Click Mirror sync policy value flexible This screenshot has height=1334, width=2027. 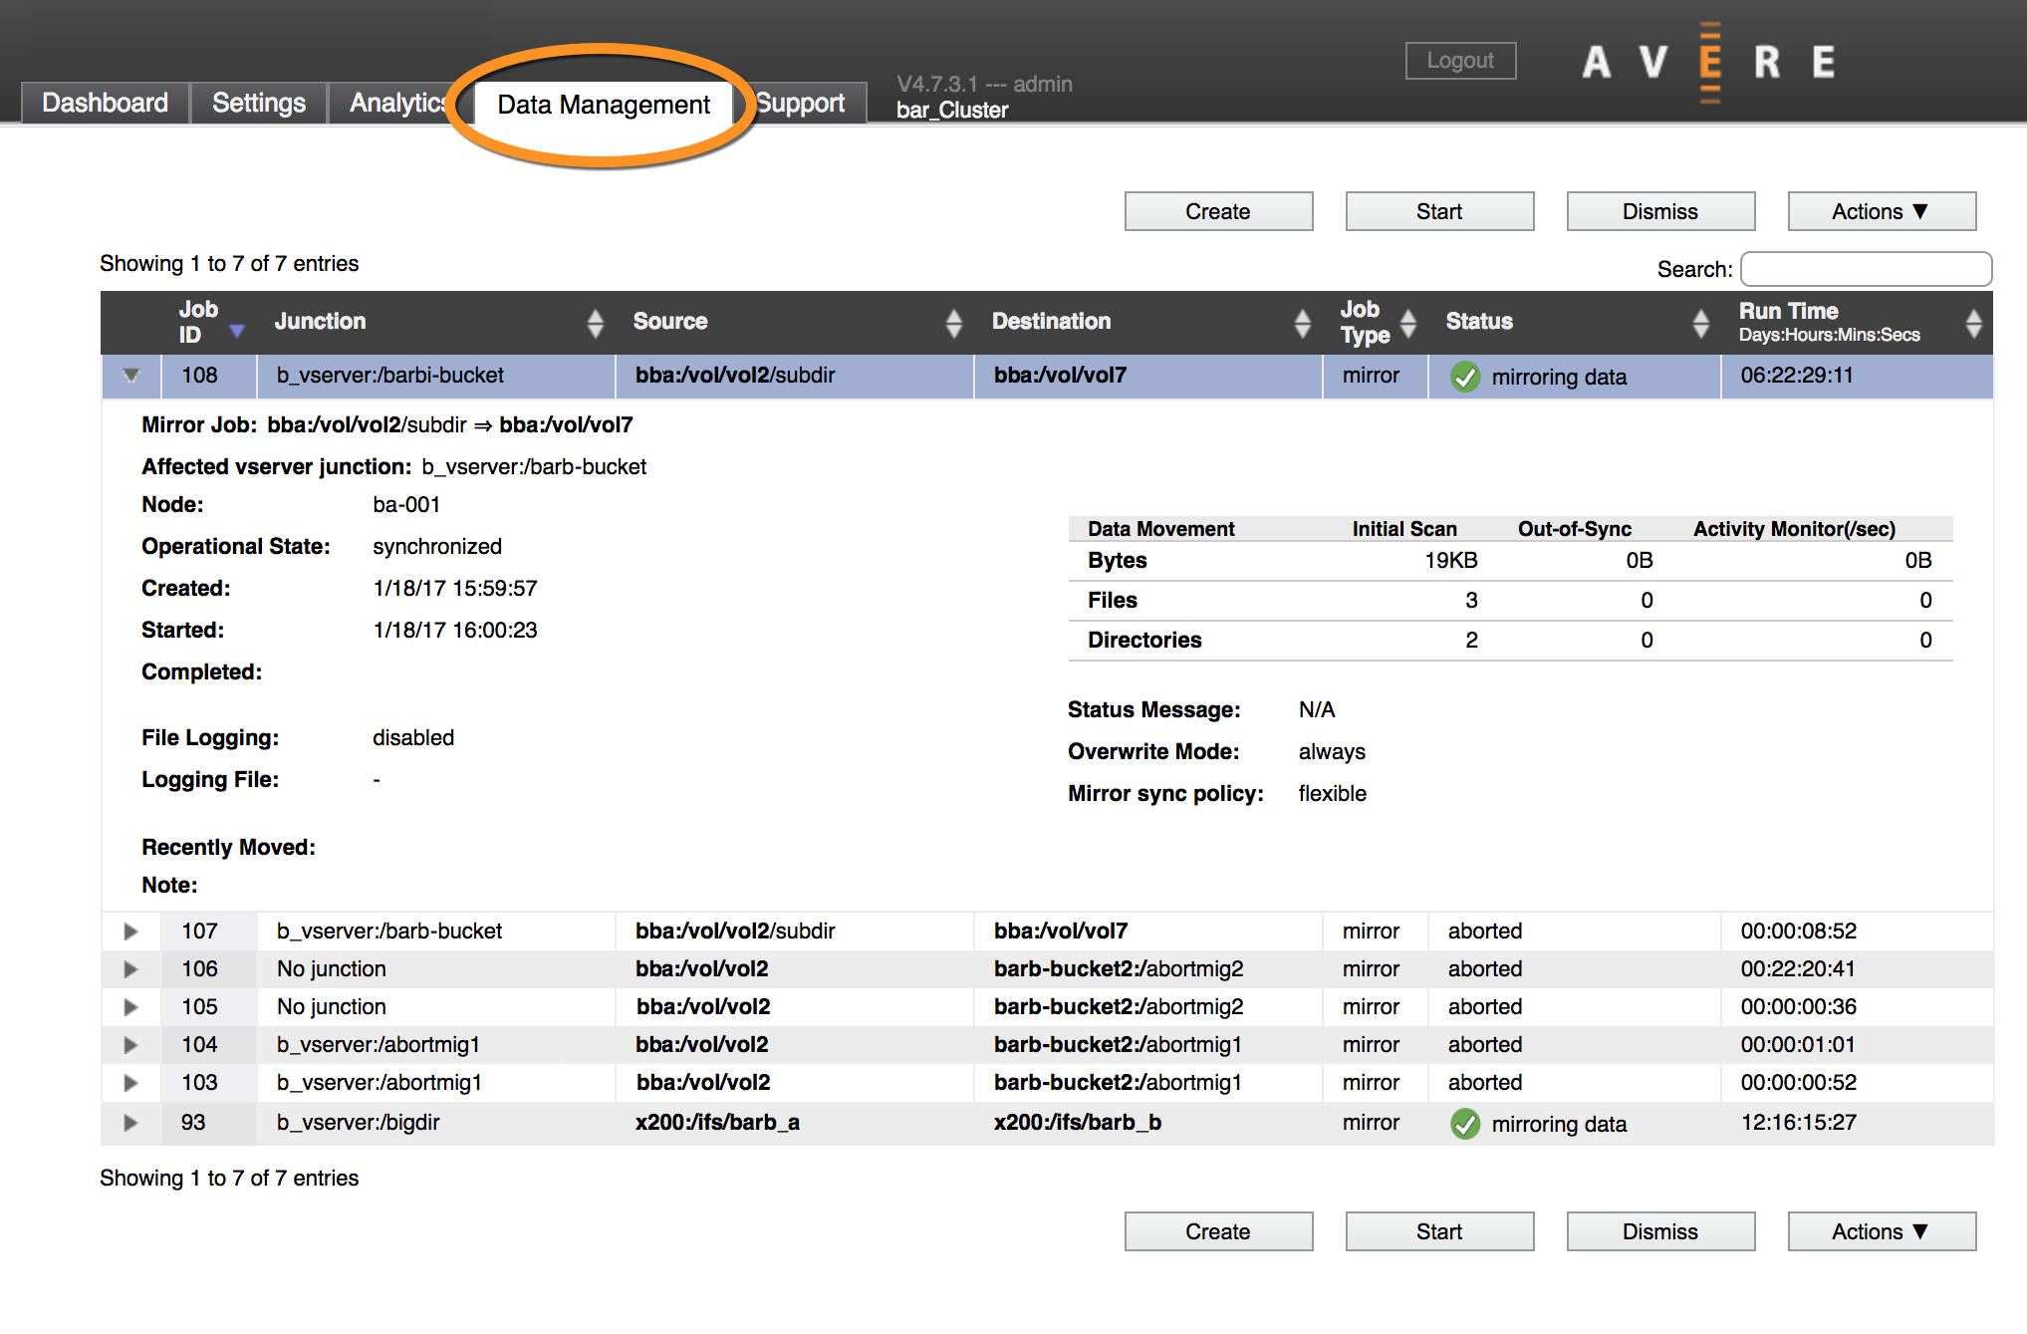click(1332, 793)
